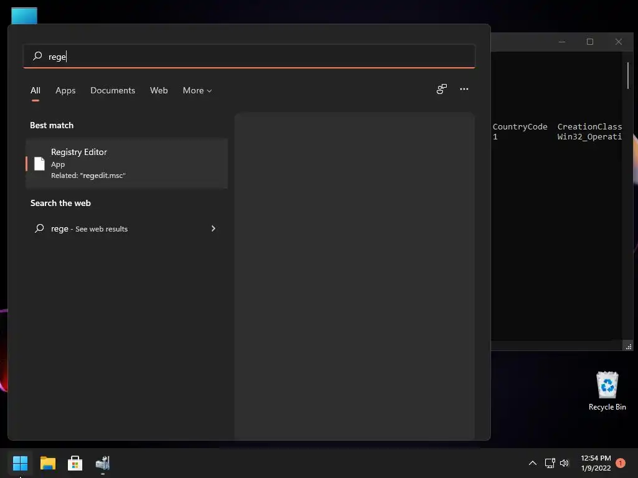638x478 pixels.
Task: Click the terminal window resize grip
Action: 628,346
